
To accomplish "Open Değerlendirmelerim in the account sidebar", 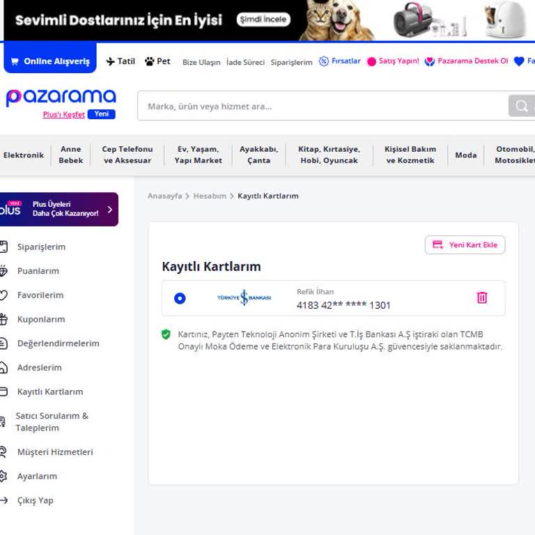I will [x=59, y=343].
